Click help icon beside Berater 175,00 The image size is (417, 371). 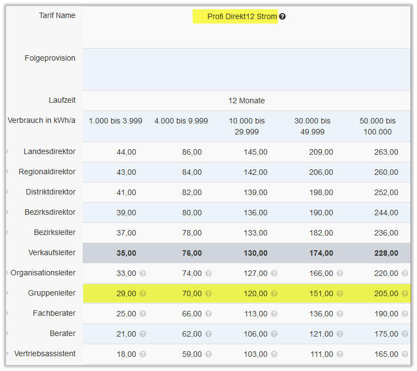point(405,334)
